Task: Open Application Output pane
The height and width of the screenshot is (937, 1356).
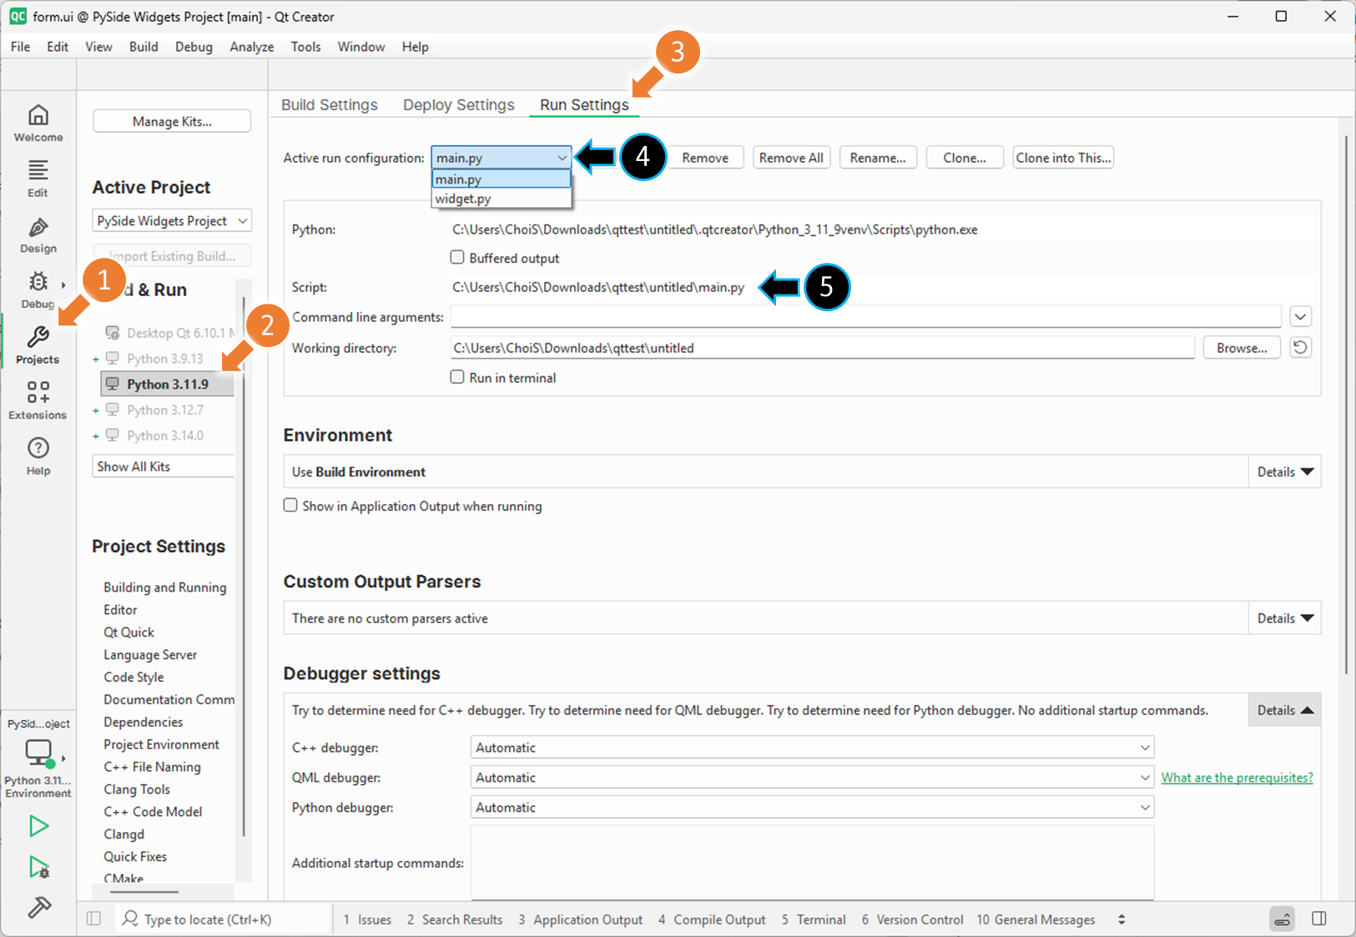Action: [x=580, y=919]
